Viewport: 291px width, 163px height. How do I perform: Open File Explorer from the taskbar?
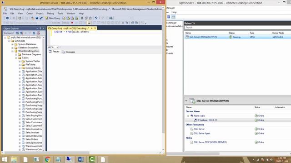(x=14, y=159)
